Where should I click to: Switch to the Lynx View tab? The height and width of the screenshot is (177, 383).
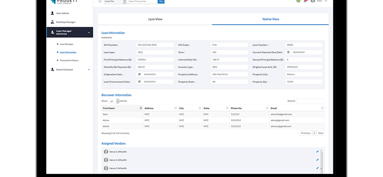[155, 19]
